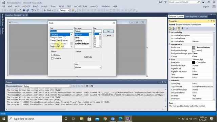Toggle the Underline checkbox
The width and height of the screenshot is (217, 122).
52,58
